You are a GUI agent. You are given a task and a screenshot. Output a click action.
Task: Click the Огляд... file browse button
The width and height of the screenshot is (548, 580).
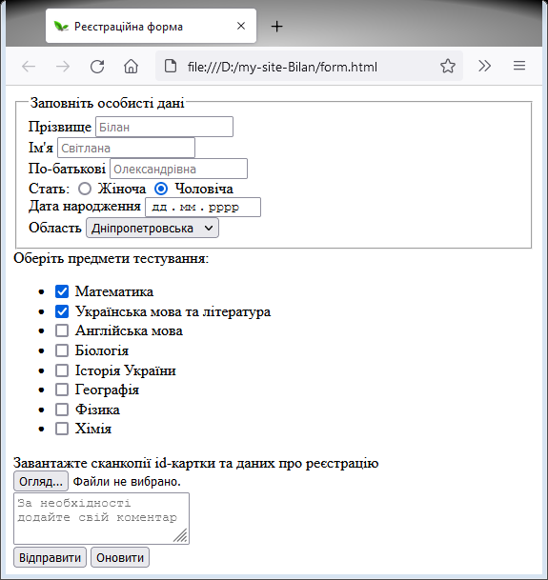(x=41, y=481)
